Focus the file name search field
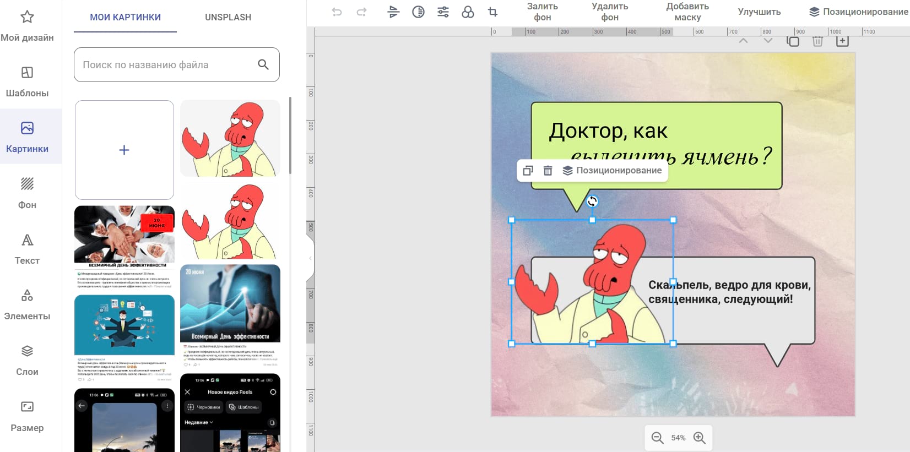 tap(177, 65)
